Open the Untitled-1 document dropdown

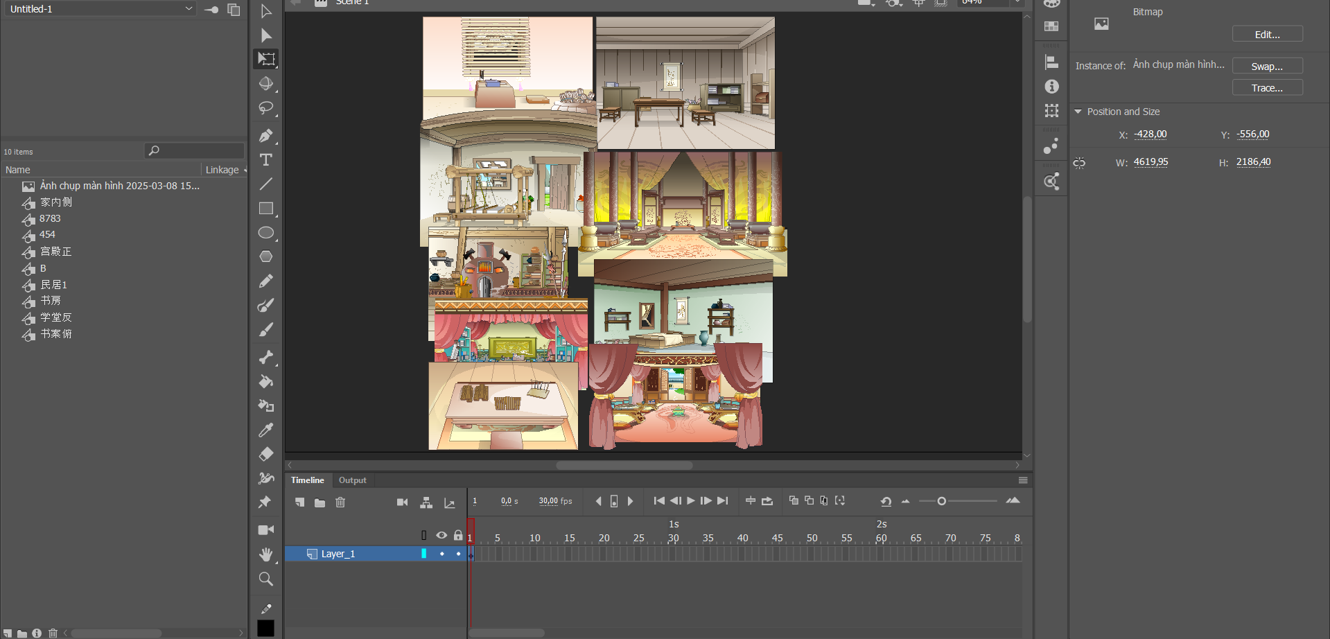tap(189, 9)
